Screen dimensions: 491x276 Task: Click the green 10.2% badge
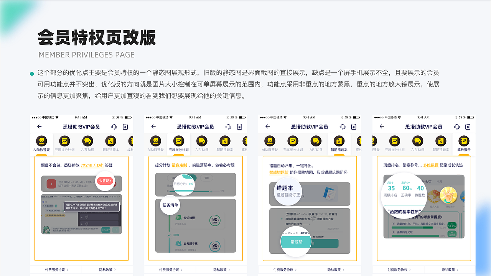pyautogui.click(x=452, y=225)
